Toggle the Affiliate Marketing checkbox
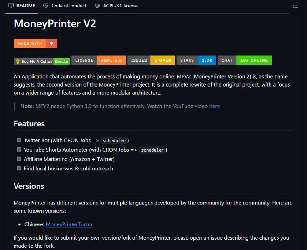 point(19,159)
